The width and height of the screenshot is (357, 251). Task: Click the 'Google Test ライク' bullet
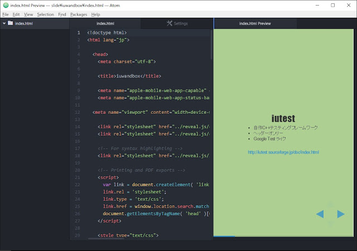269,139
